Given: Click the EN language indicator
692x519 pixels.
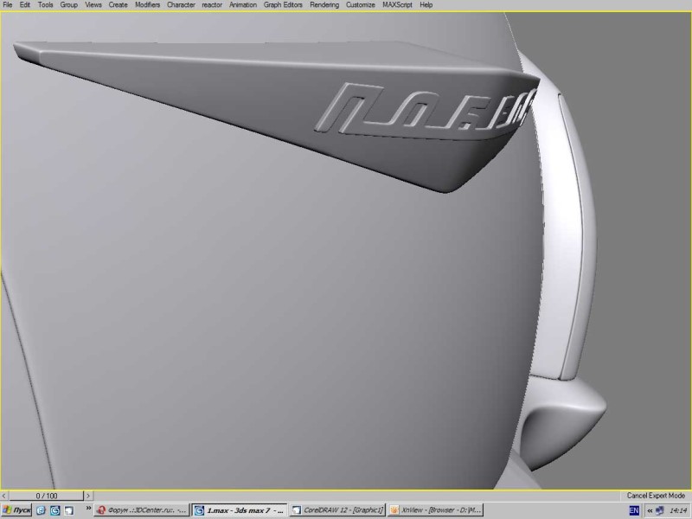Looking at the screenshot, I should click(634, 510).
